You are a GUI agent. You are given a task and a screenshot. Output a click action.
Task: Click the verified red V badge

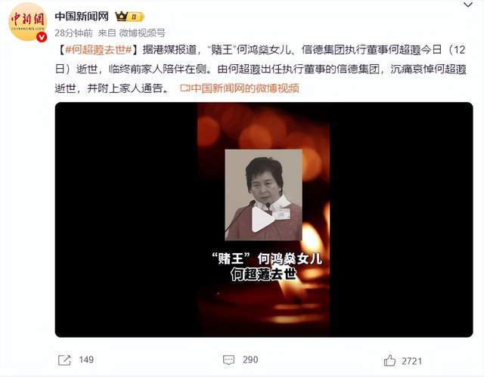click(42, 37)
